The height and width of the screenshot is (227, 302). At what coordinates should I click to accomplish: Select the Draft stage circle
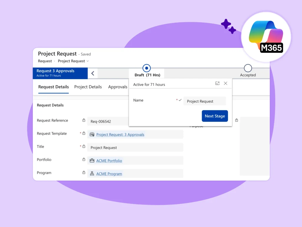[x=147, y=68]
